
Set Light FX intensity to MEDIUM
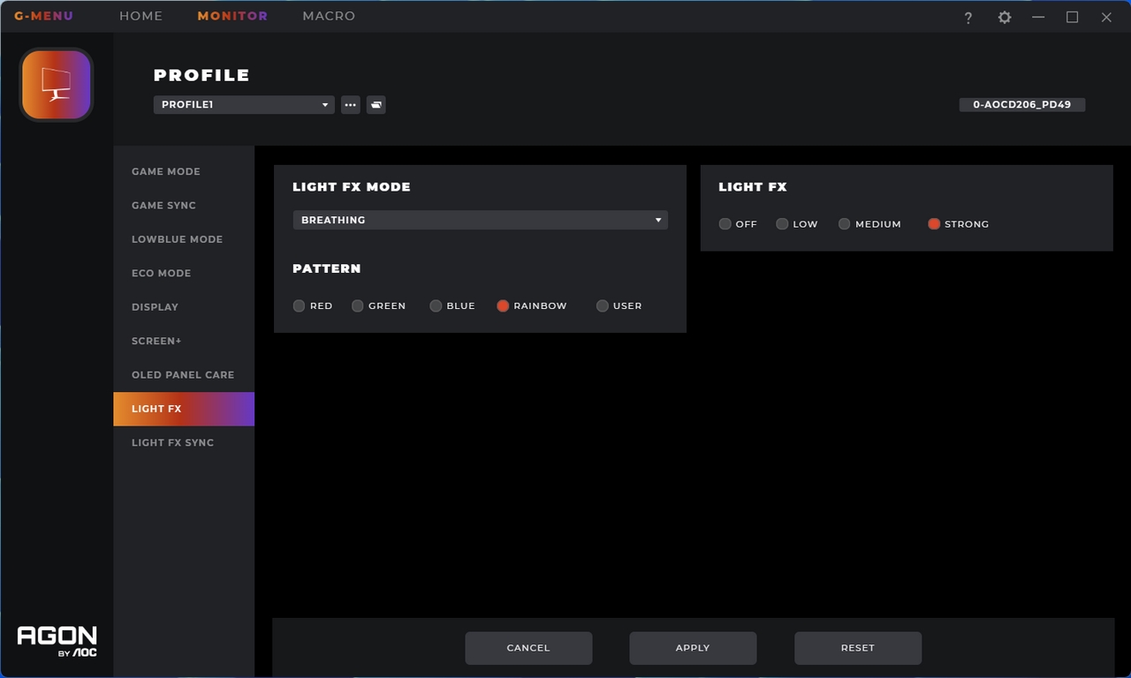844,224
